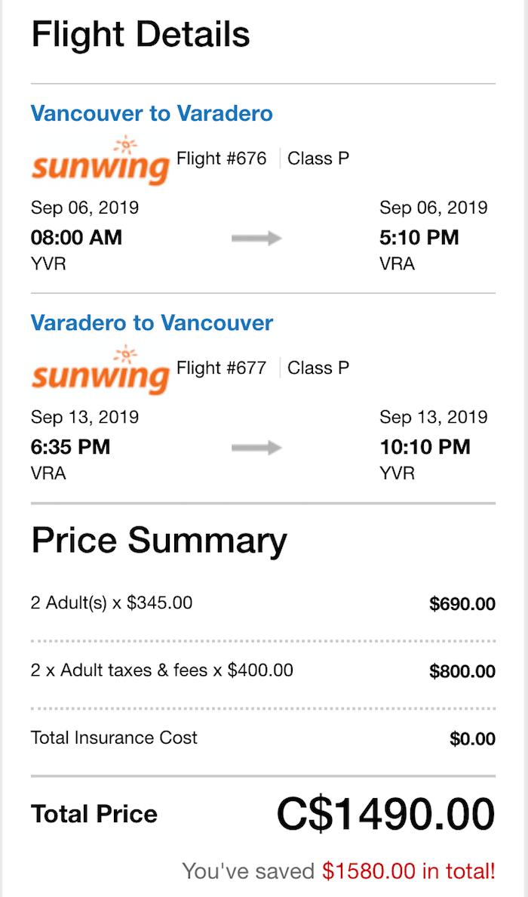
Task: Click Flight #676 label
Action: [x=222, y=158]
